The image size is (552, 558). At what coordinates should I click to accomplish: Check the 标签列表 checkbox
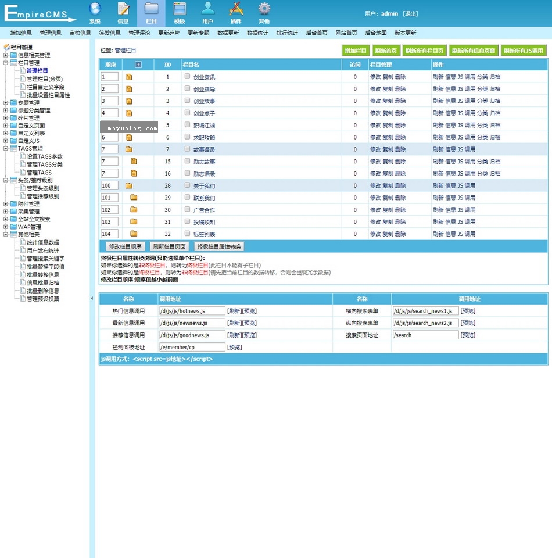click(187, 234)
